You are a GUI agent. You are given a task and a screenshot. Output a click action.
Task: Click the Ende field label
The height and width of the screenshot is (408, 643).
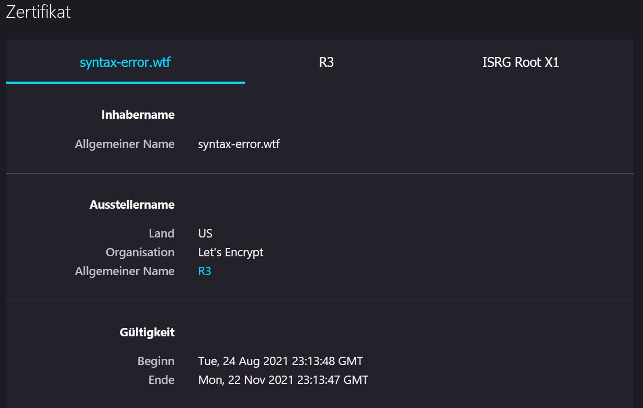pyautogui.click(x=161, y=380)
